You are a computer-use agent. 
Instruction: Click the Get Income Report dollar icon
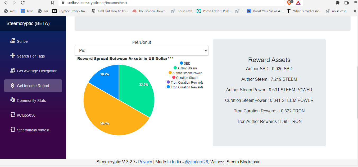click(x=13, y=85)
